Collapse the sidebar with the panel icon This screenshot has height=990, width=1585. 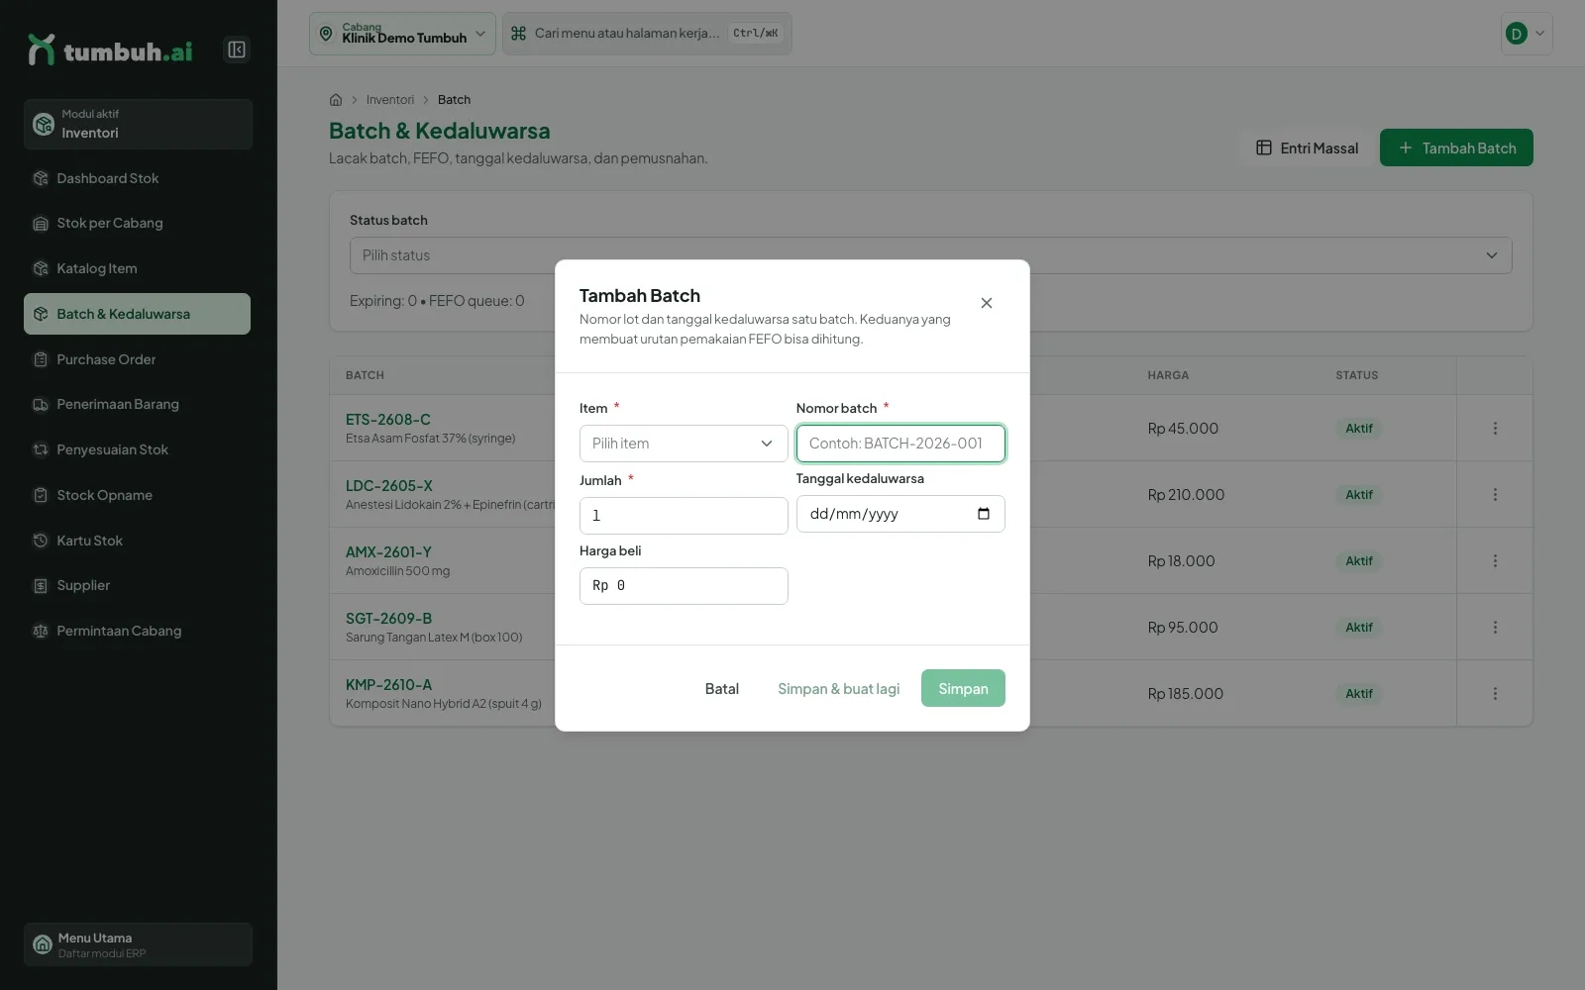pyautogui.click(x=237, y=49)
